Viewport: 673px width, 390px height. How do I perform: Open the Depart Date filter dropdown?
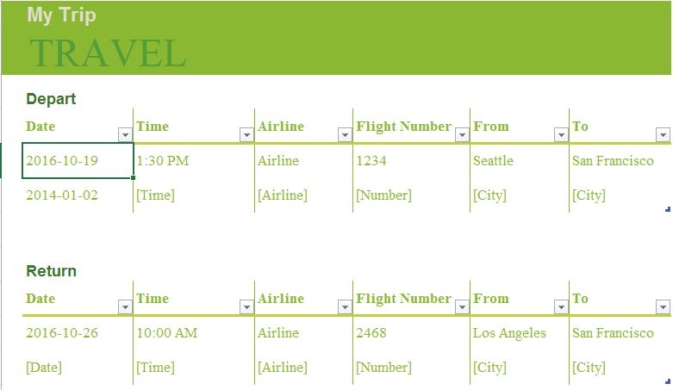125,135
